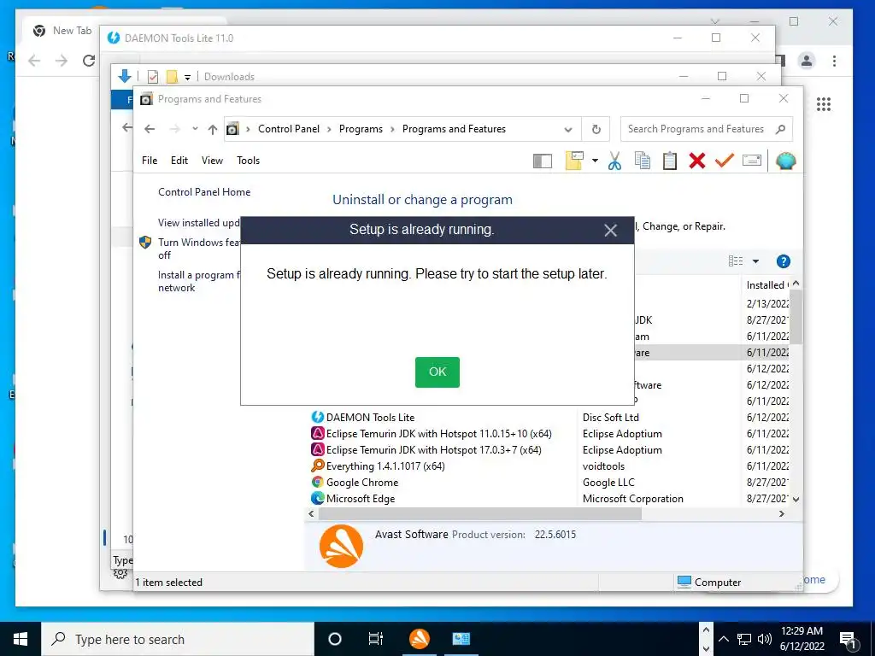
Task: Refresh the Programs and Features list
Action: click(596, 130)
